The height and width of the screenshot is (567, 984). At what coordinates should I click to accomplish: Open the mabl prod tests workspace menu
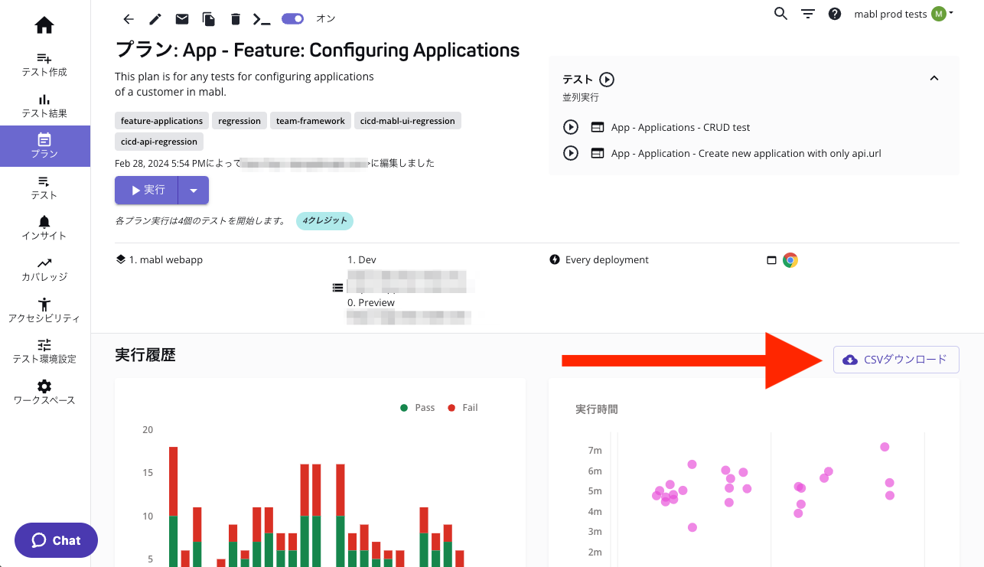(x=904, y=14)
